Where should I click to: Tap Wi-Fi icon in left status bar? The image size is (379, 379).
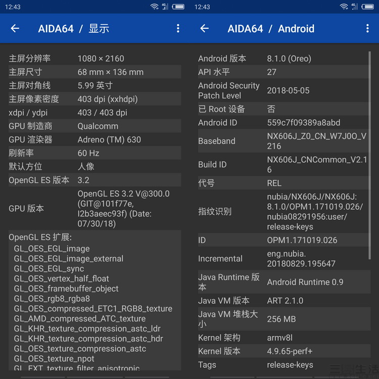coord(154,7)
